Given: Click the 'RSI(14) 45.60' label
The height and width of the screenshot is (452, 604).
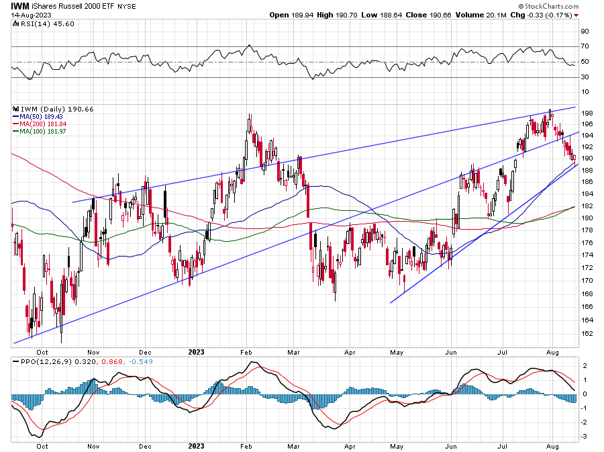Looking at the screenshot, I should coord(47,24).
